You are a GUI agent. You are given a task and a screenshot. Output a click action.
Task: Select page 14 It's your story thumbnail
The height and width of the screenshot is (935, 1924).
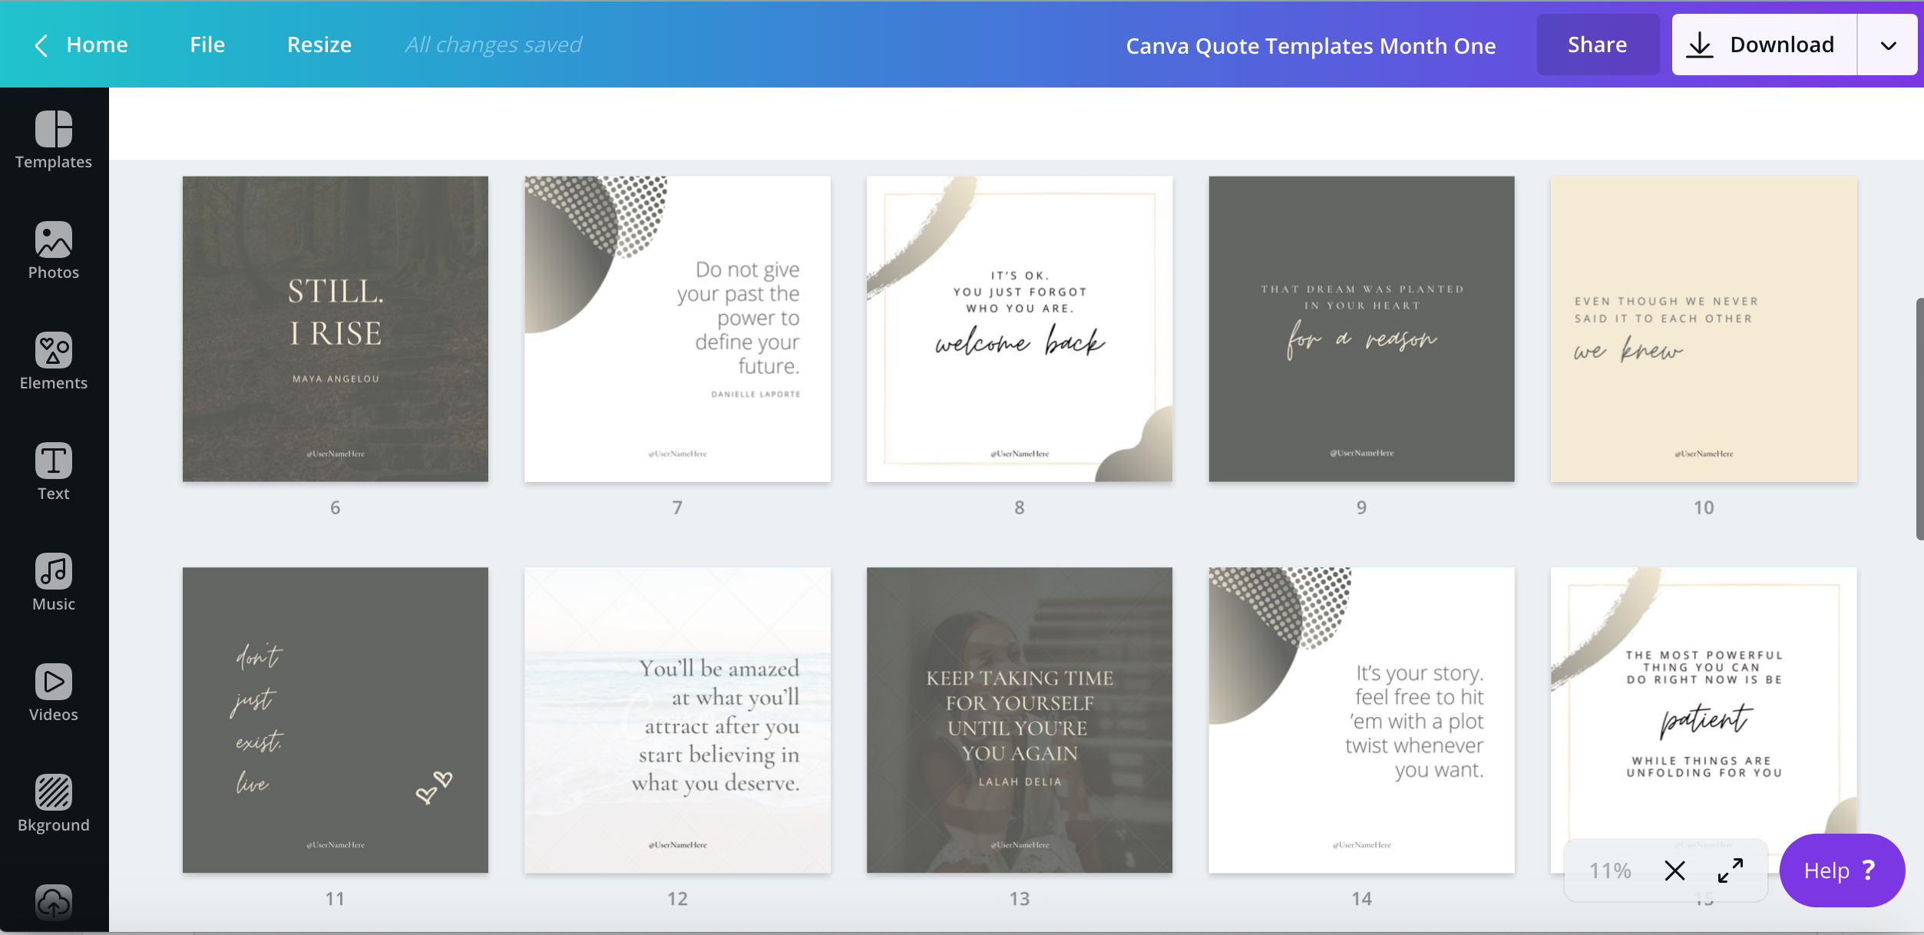[x=1361, y=720]
